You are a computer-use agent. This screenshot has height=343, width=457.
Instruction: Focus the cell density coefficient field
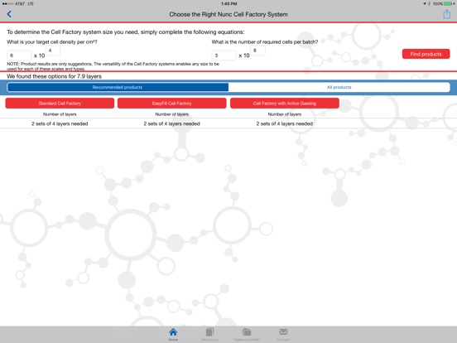[x=19, y=56]
